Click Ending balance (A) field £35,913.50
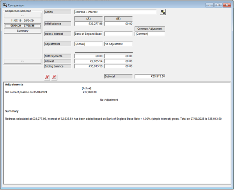 (x=89, y=66)
